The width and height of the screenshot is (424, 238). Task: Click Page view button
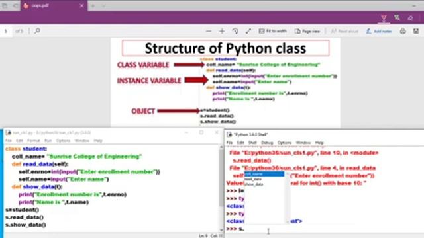click(307, 31)
